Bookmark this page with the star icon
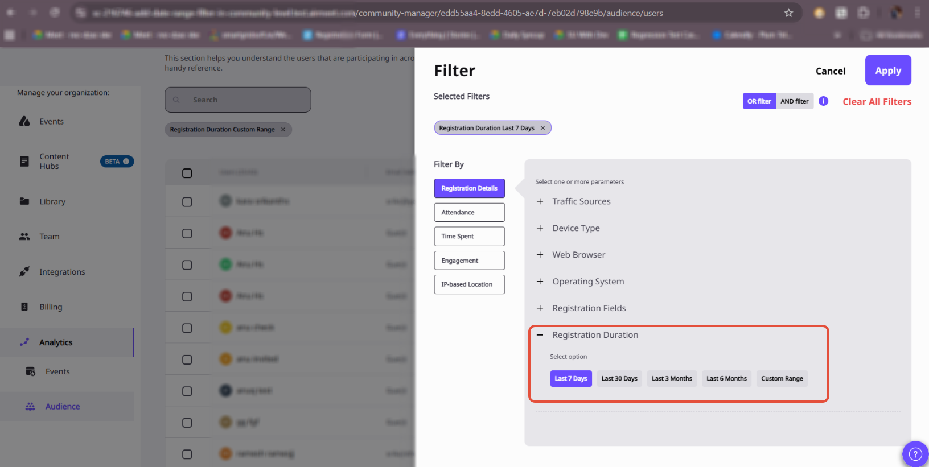 tap(788, 13)
